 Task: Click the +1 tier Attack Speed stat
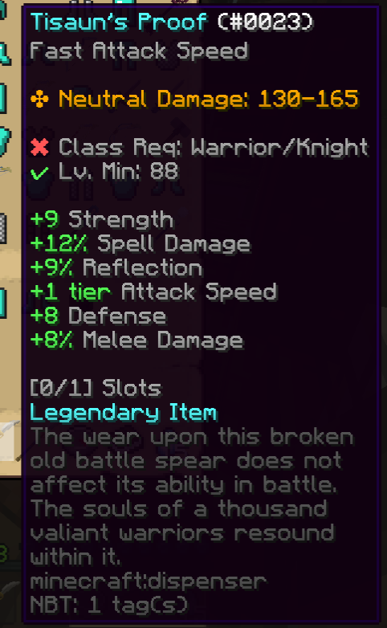point(154,292)
